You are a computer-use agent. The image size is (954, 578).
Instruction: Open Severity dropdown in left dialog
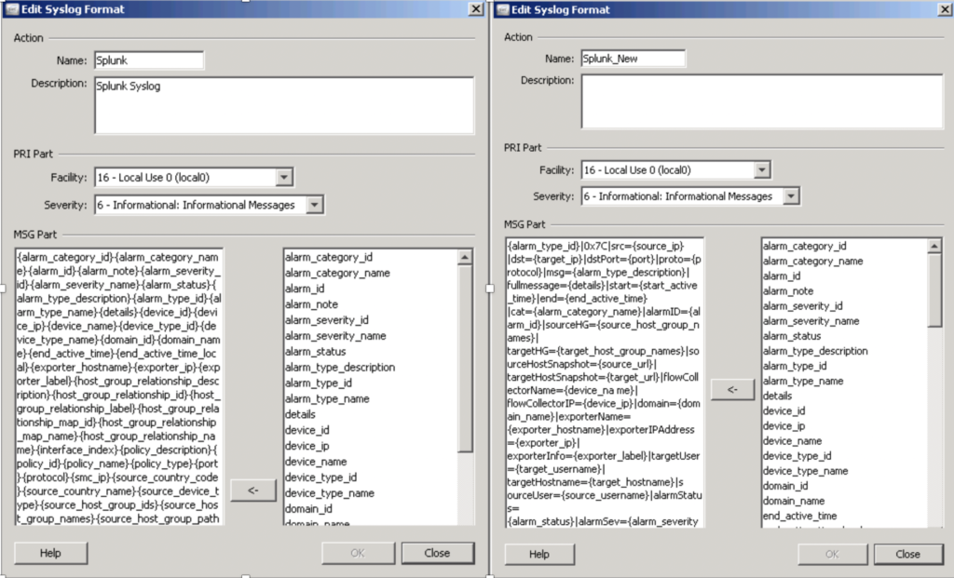click(315, 205)
